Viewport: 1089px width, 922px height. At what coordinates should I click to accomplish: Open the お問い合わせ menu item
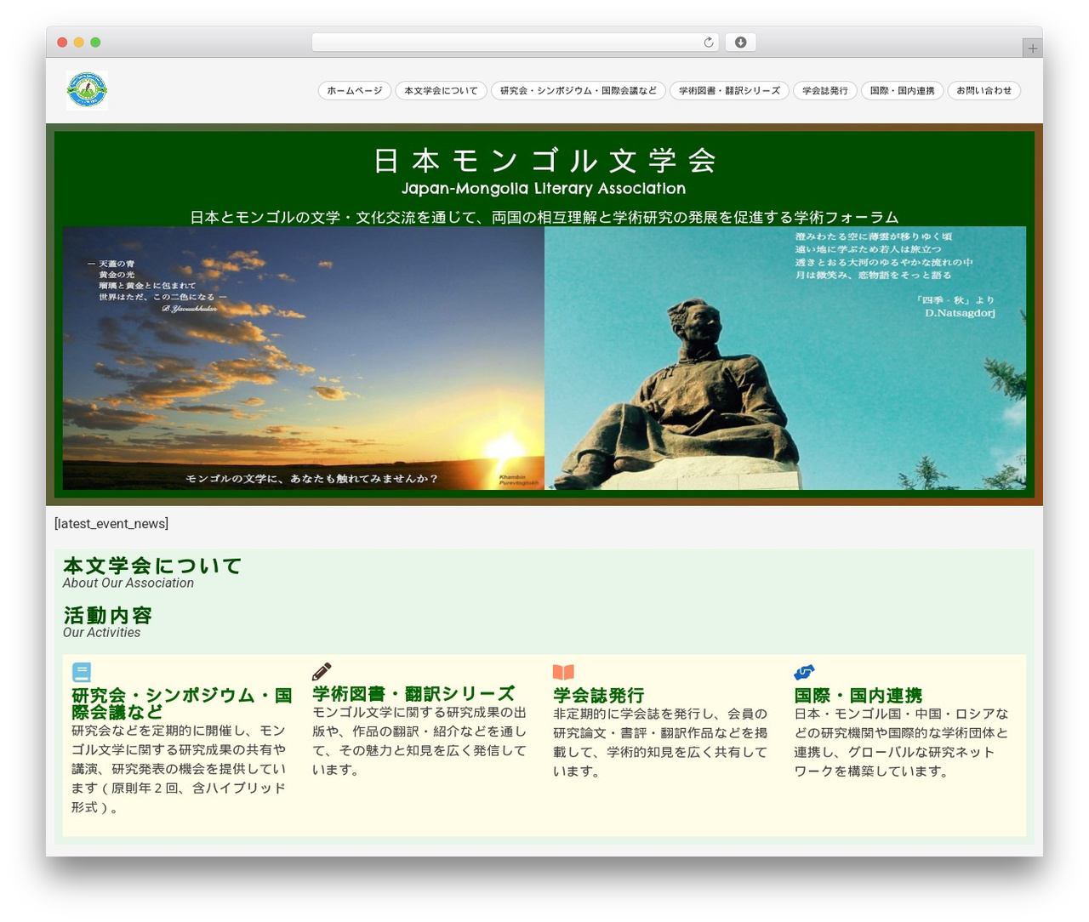[x=984, y=90]
